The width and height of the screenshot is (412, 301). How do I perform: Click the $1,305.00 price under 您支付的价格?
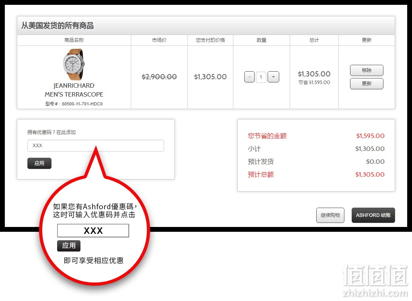(x=210, y=77)
